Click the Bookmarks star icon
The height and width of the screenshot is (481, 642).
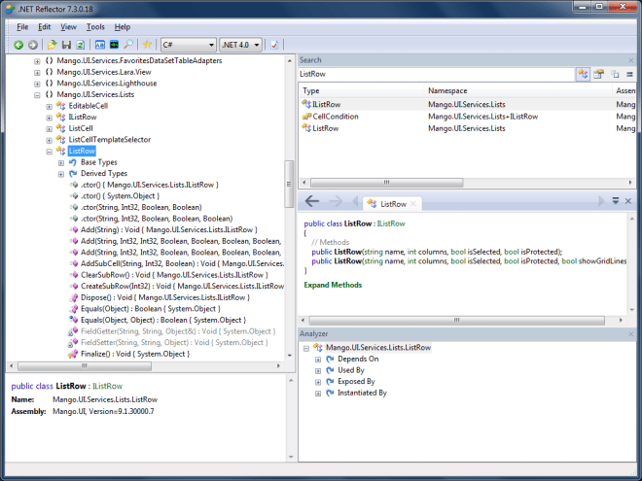point(147,45)
